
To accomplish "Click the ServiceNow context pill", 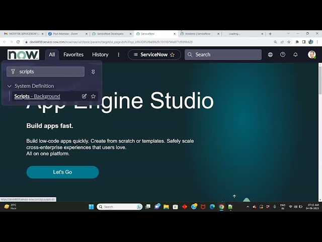I will tap(154, 54).
